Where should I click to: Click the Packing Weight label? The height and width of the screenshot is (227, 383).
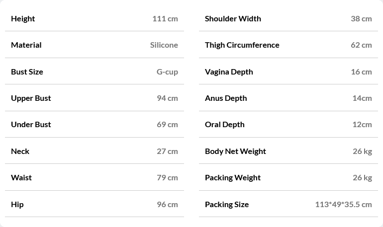click(233, 177)
